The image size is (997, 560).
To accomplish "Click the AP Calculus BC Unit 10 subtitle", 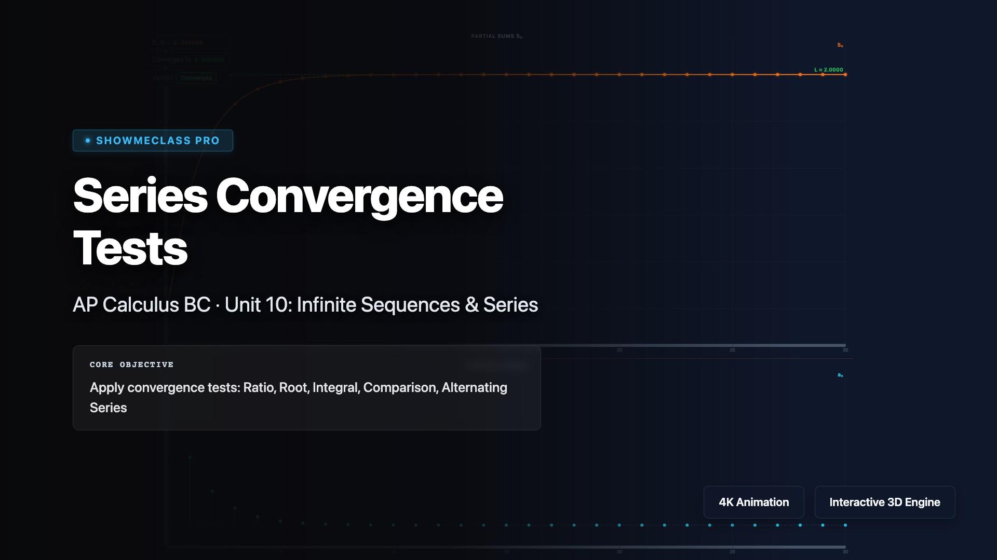I will pos(305,305).
